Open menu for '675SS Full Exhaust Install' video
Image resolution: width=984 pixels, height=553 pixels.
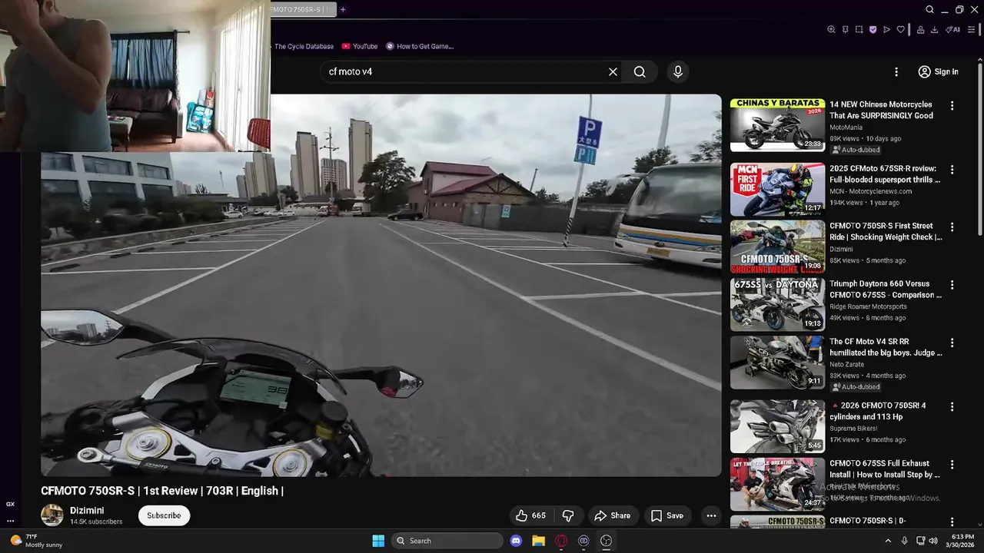952,464
